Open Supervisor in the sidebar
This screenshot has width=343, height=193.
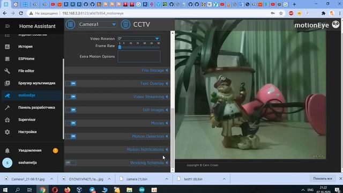[x=27, y=120]
